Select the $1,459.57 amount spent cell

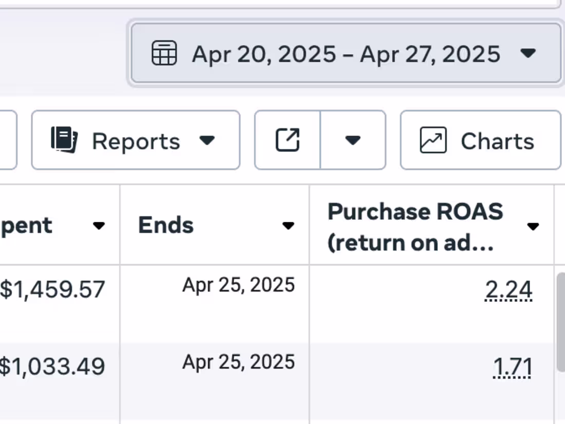point(52,290)
